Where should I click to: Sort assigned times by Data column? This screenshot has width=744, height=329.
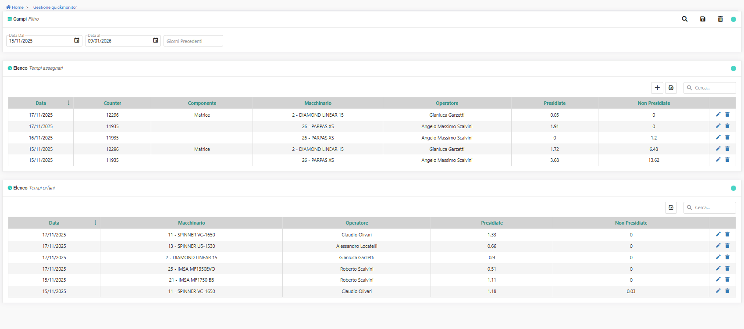(41, 103)
